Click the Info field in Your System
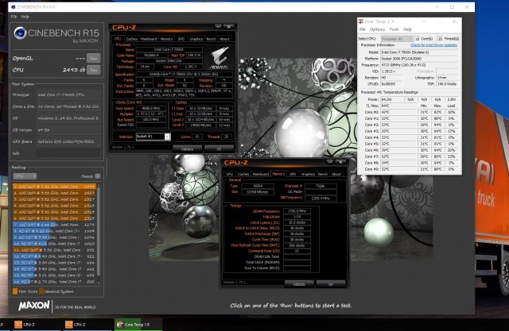This screenshot has height=331, width=509. (x=68, y=153)
